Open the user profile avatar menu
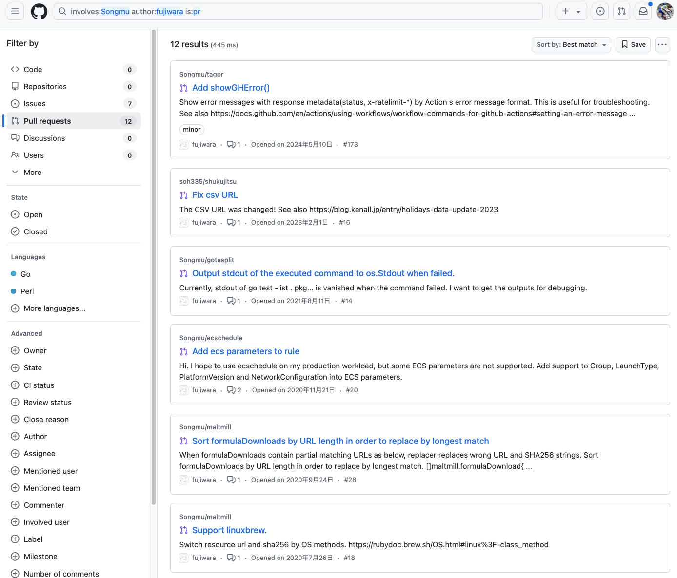 (x=665, y=11)
